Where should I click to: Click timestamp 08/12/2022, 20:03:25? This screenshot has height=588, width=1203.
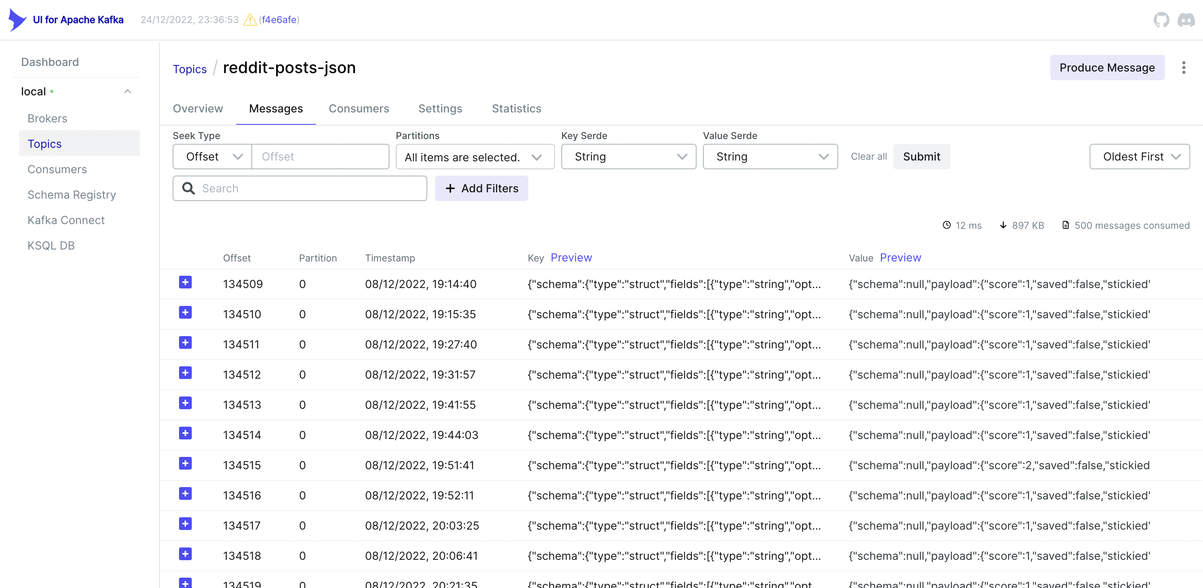click(422, 526)
